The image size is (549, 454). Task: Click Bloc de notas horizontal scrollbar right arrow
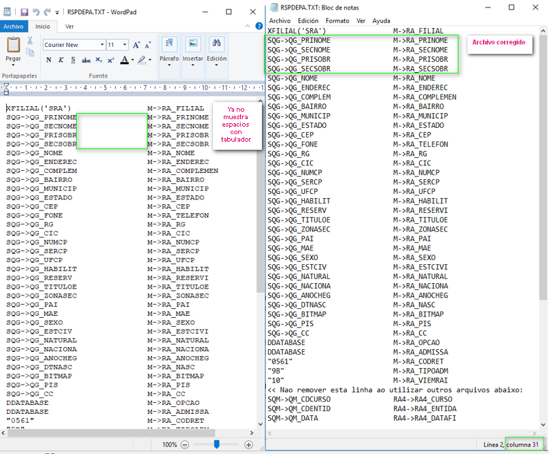[534, 434]
